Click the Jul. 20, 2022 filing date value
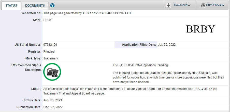 pyautogui.click(x=167, y=45)
